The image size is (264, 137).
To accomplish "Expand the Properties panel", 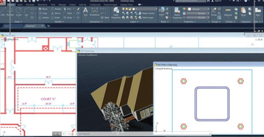I will (190, 22).
